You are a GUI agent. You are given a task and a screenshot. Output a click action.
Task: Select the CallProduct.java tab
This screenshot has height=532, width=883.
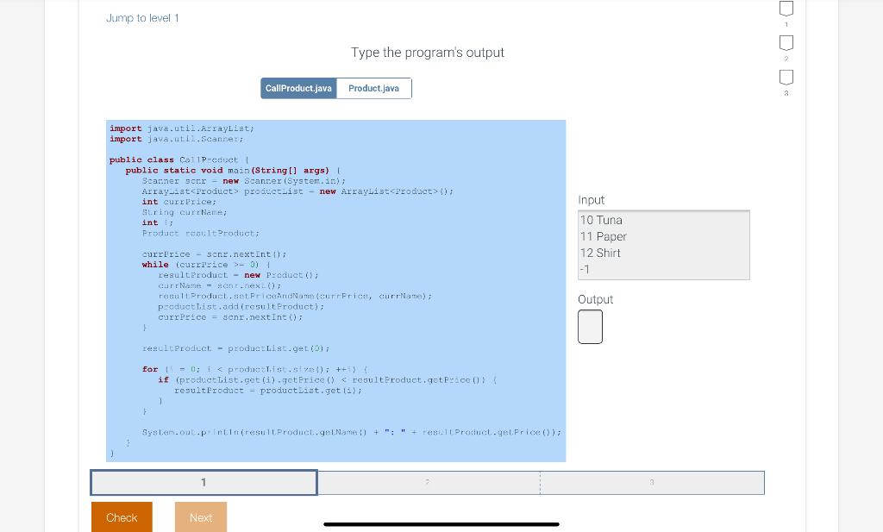pos(298,88)
